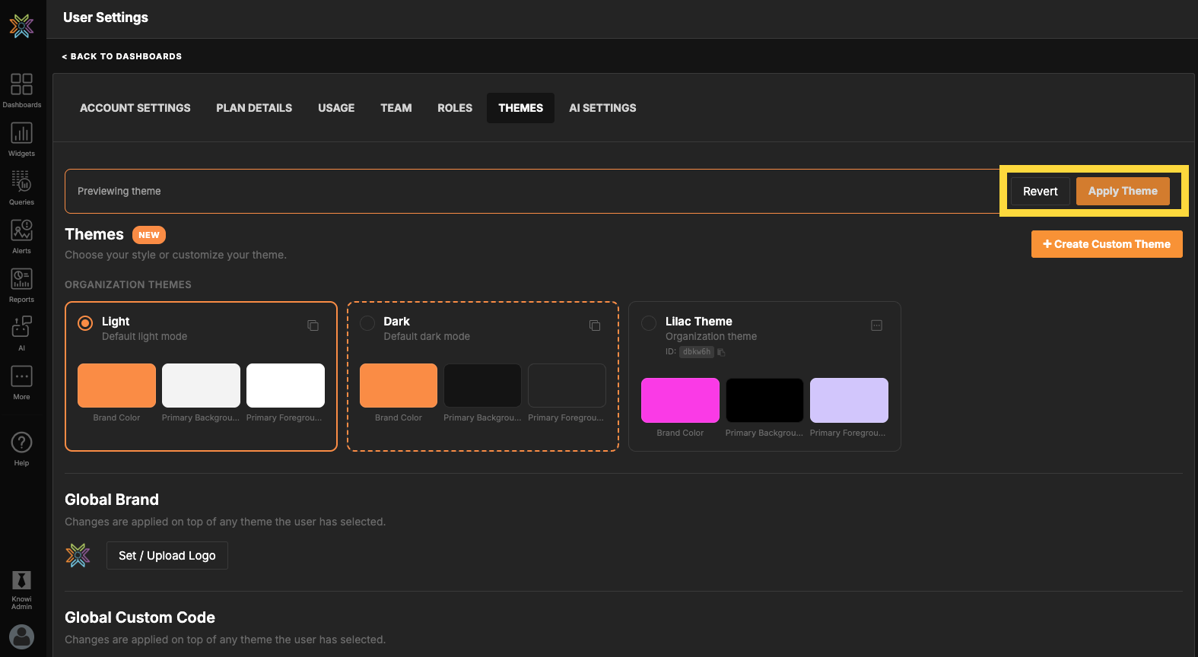Click the Help question mark icon
1198x657 pixels.
21,443
